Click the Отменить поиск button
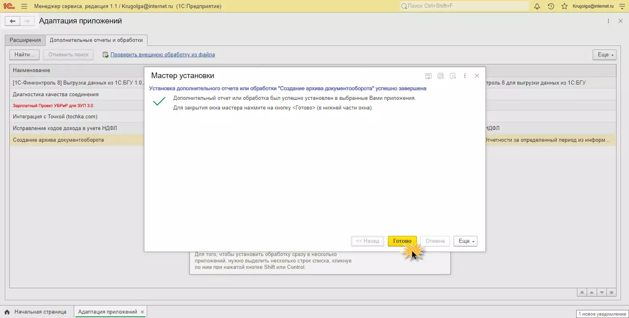The height and width of the screenshot is (318, 629). point(69,55)
